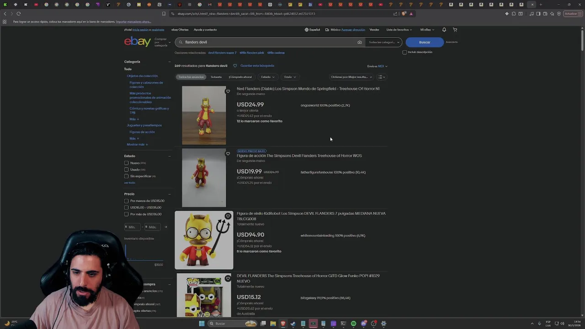585x329 pixels.
Task: Click Inicia sesión link
Action: coord(140,30)
